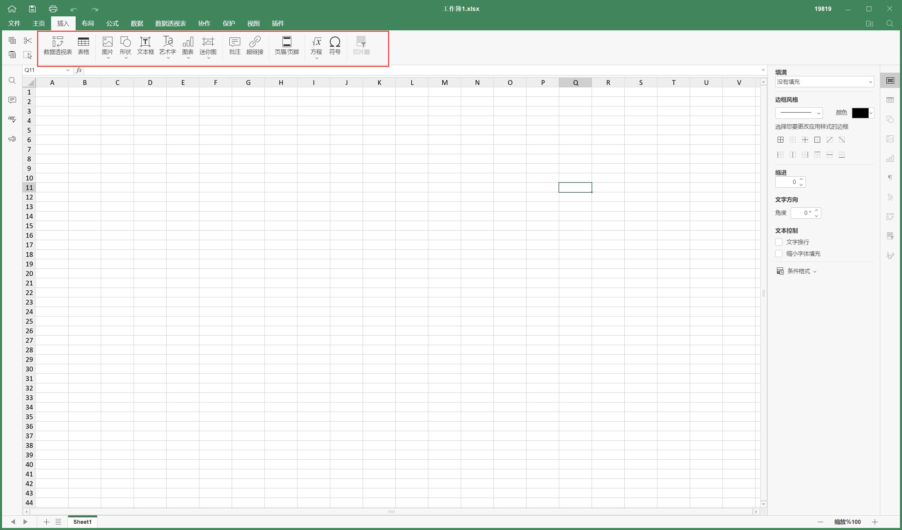Image resolution: width=902 pixels, height=530 pixels.
Task: Open the 视图 view tab
Action: tap(253, 23)
